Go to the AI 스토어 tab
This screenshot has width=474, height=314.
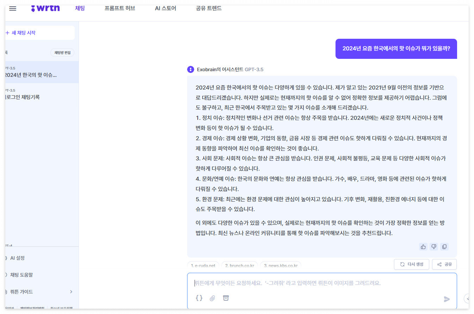tap(166, 8)
